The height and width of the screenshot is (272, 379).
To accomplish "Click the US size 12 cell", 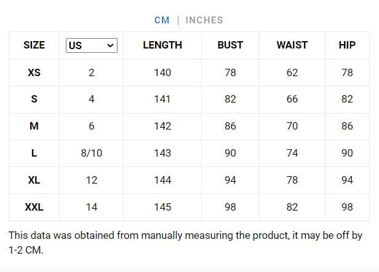I will coord(92,181).
